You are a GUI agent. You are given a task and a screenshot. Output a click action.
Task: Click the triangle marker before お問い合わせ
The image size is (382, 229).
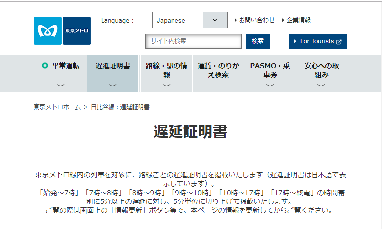pos(235,20)
